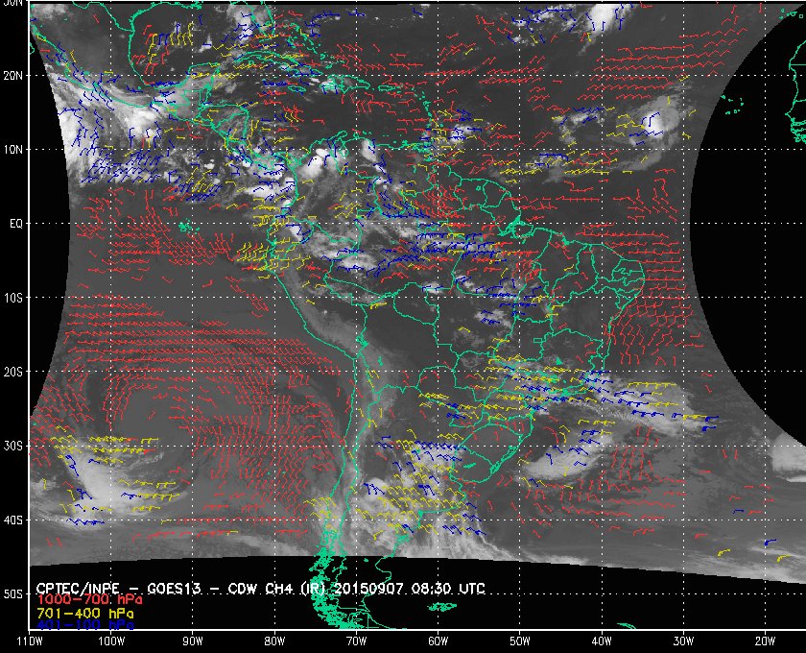Image resolution: width=806 pixels, height=653 pixels.
Task: Click the 20W longitude label
Action: coord(765,641)
